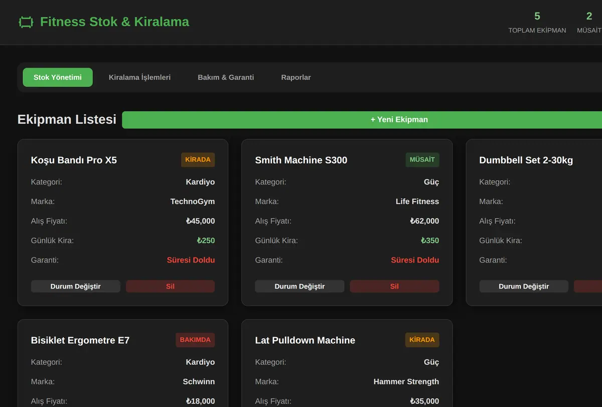This screenshot has width=602, height=407.
Task: Click the ₺62,000 purchase price
Action: point(424,221)
